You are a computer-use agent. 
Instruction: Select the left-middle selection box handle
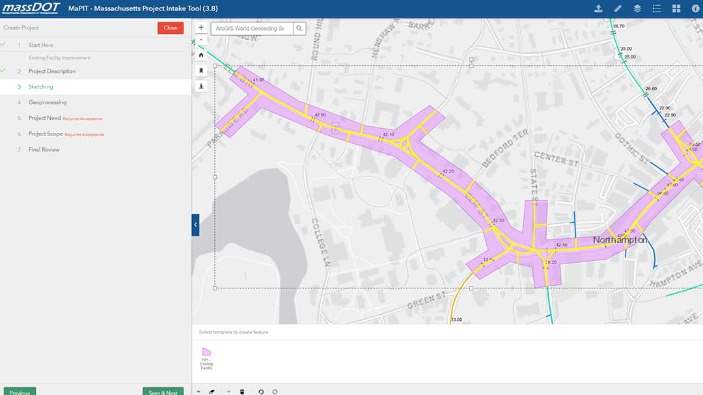coord(215,177)
